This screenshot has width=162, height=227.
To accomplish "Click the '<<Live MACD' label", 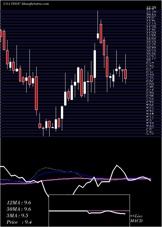I will 136,218.
